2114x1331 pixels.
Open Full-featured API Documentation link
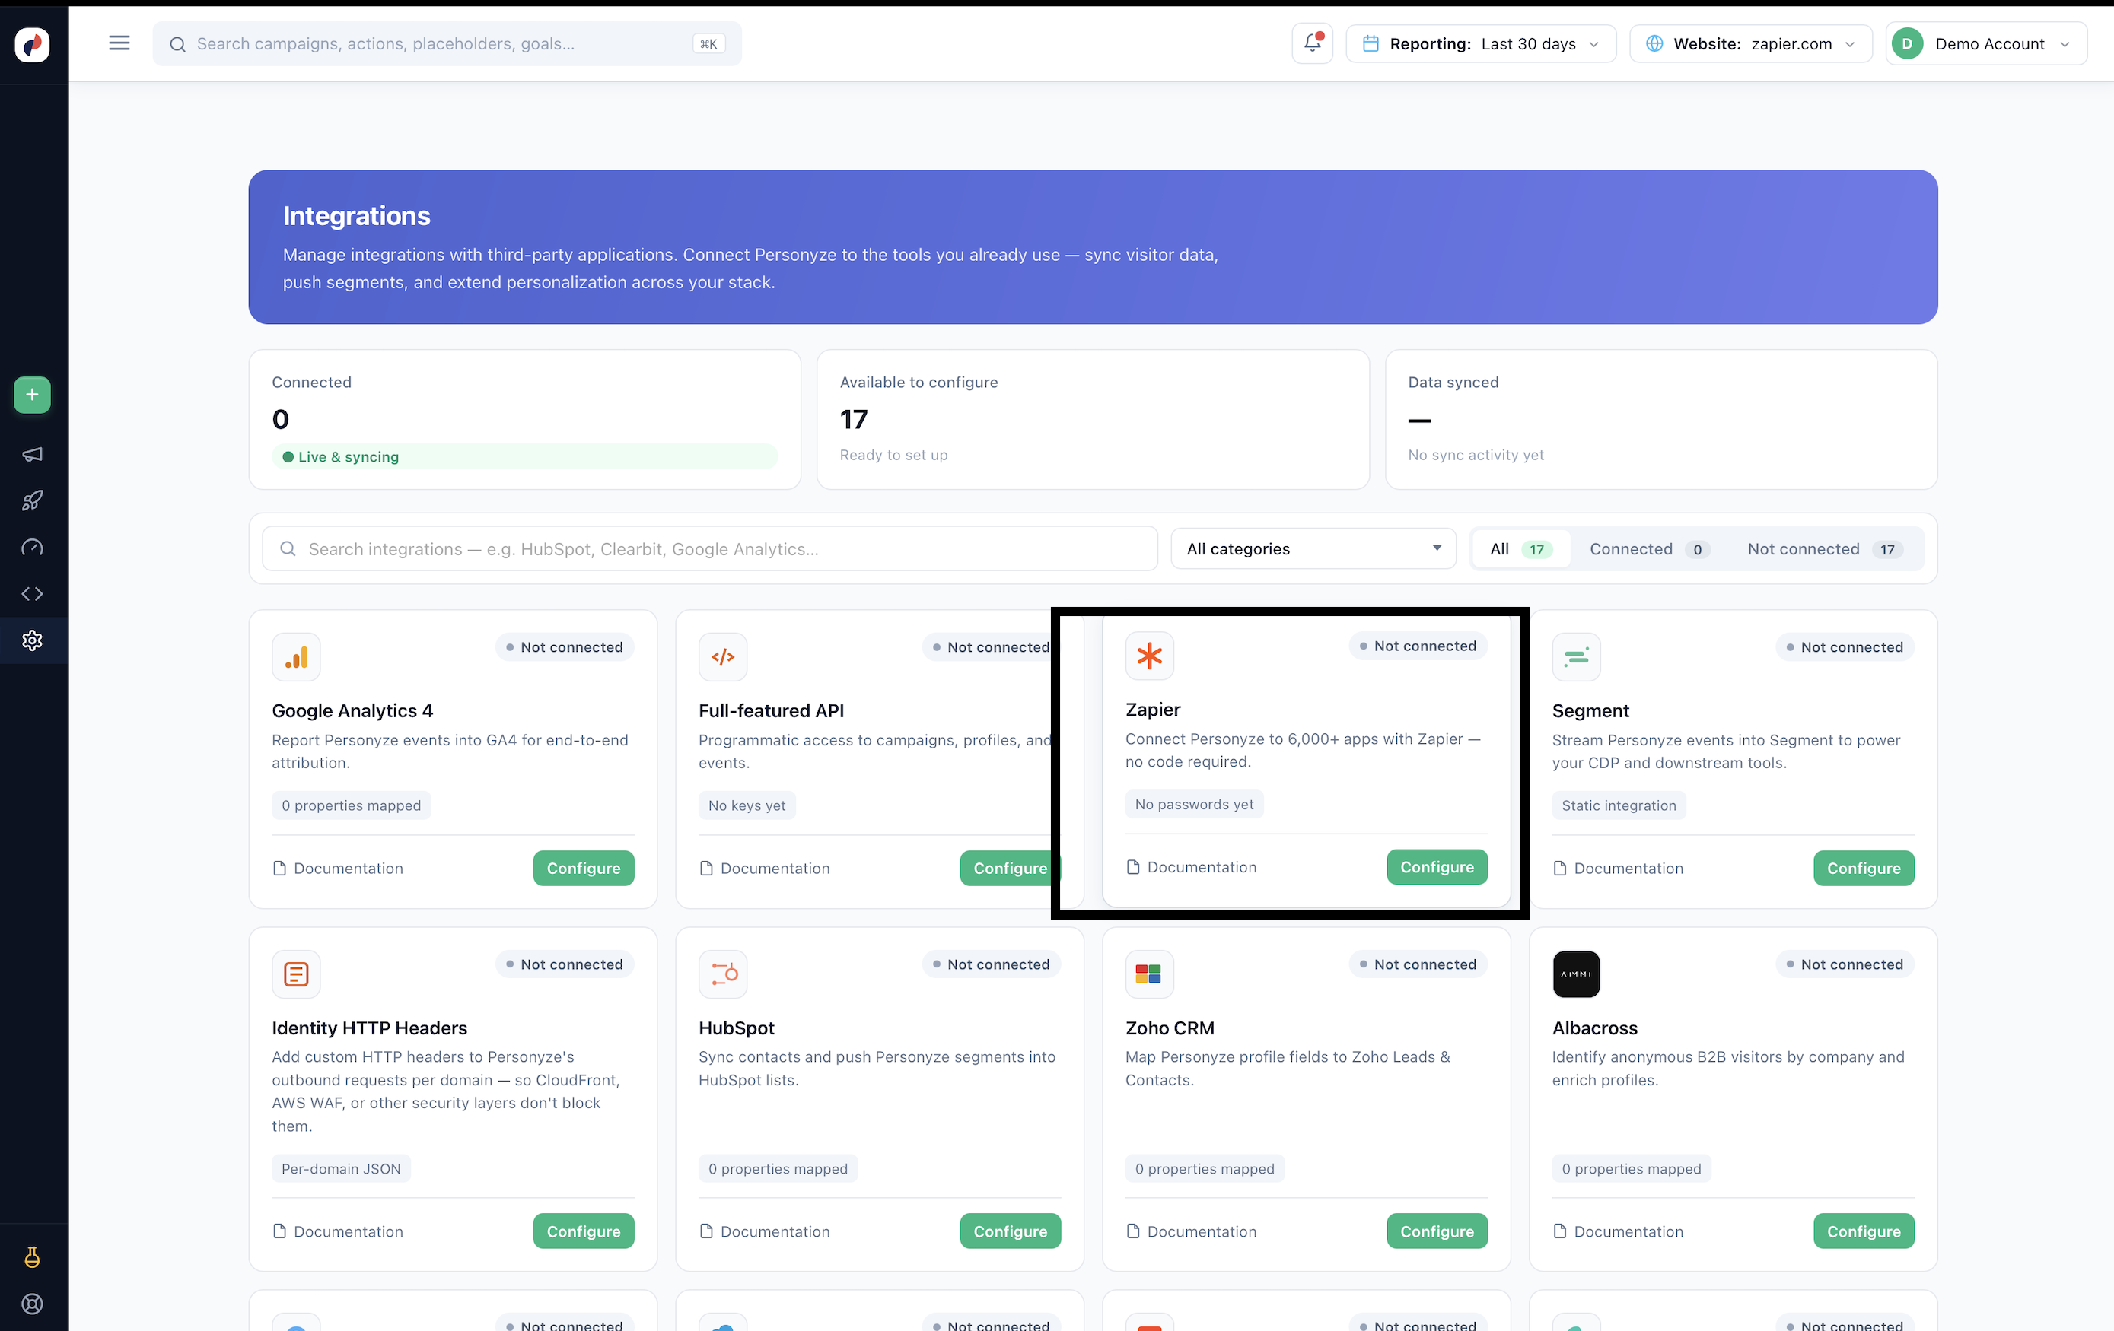pos(765,869)
